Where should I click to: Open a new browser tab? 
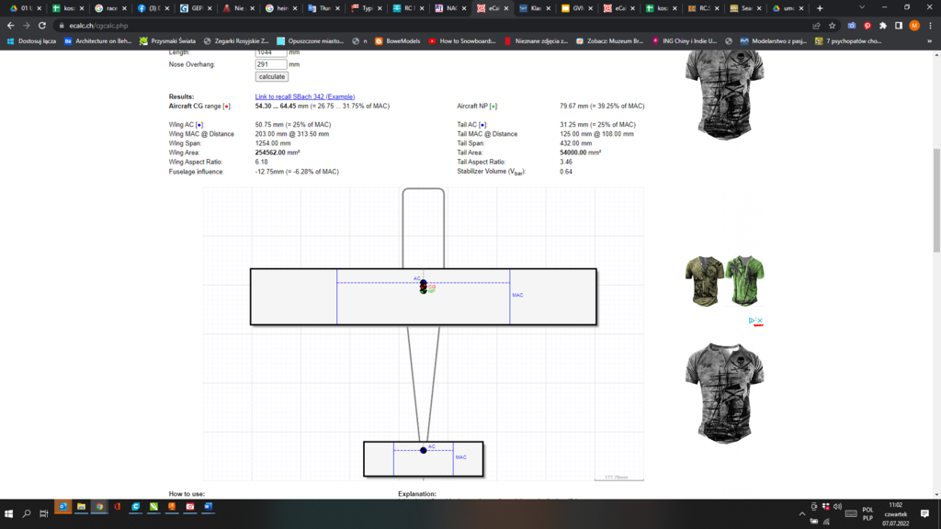pyautogui.click(x=820, y=8)
